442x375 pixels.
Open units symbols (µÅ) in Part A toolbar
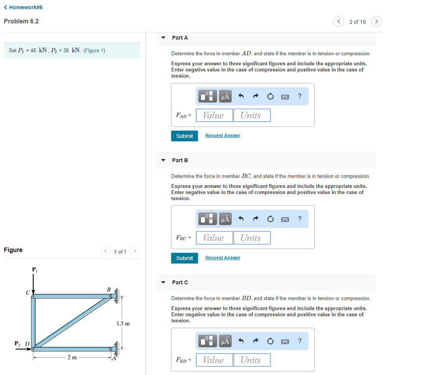(x=225, y=96)
